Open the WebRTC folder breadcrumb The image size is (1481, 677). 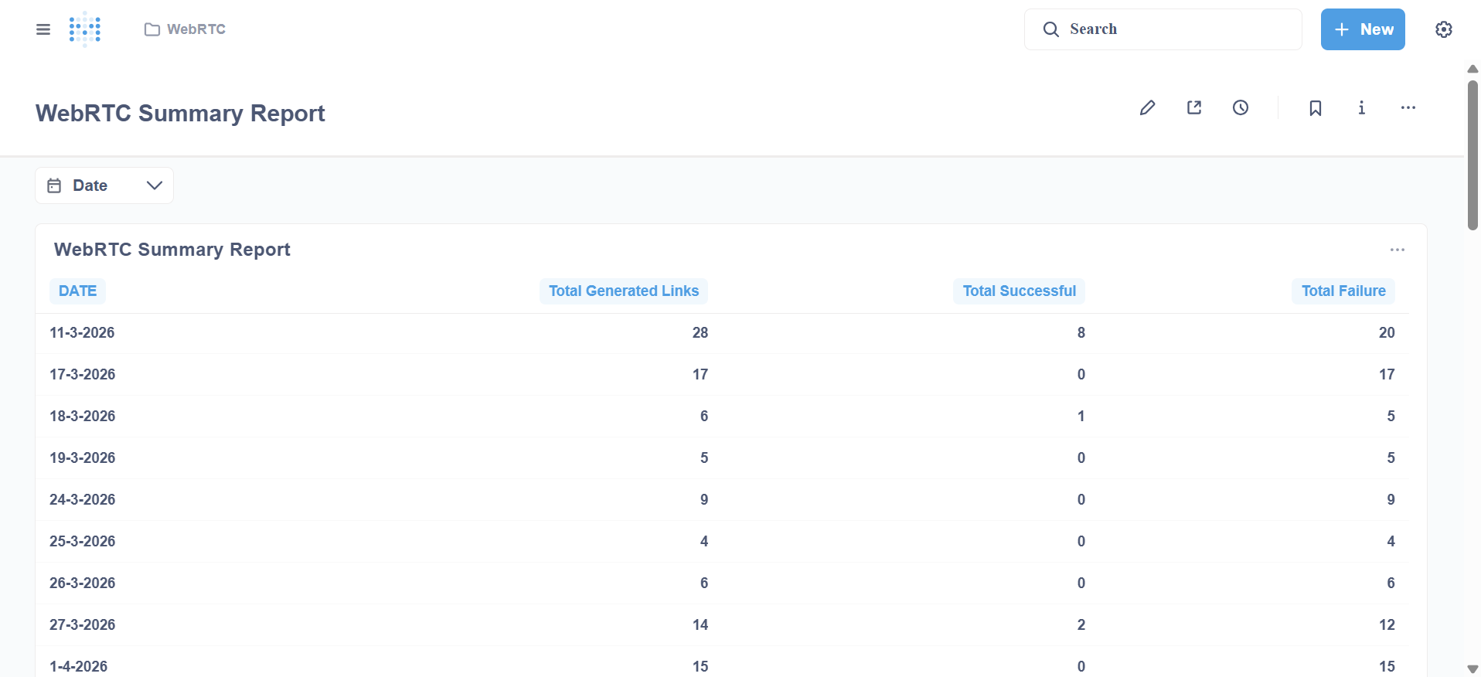[186, 29]
